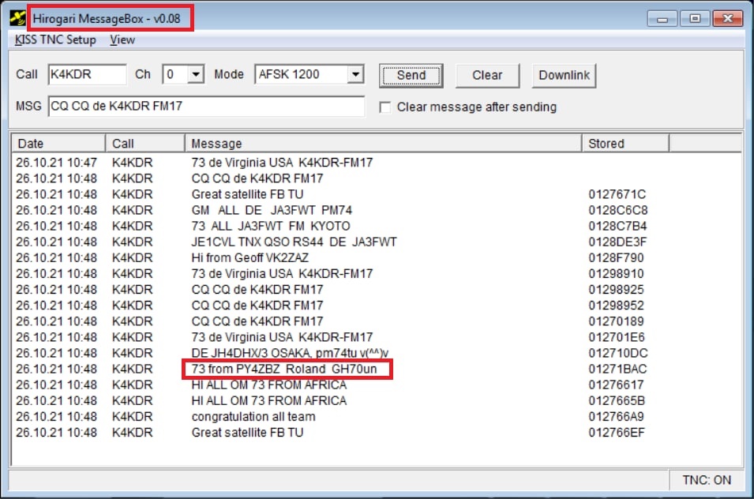This screenshot has width=754, height=499.
Task: Sort by the Date column header
Action: [58, 143]
